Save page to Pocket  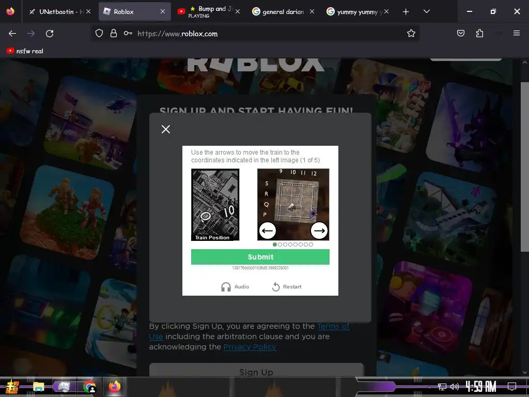460,34
